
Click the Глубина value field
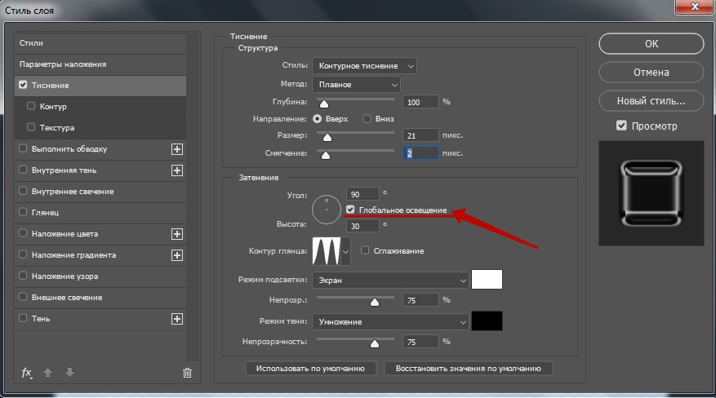pos(420,102)
